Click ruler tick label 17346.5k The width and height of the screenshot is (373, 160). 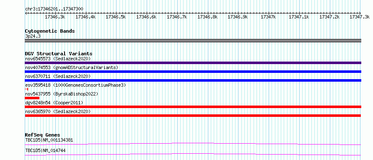click(x=116, y=17)
